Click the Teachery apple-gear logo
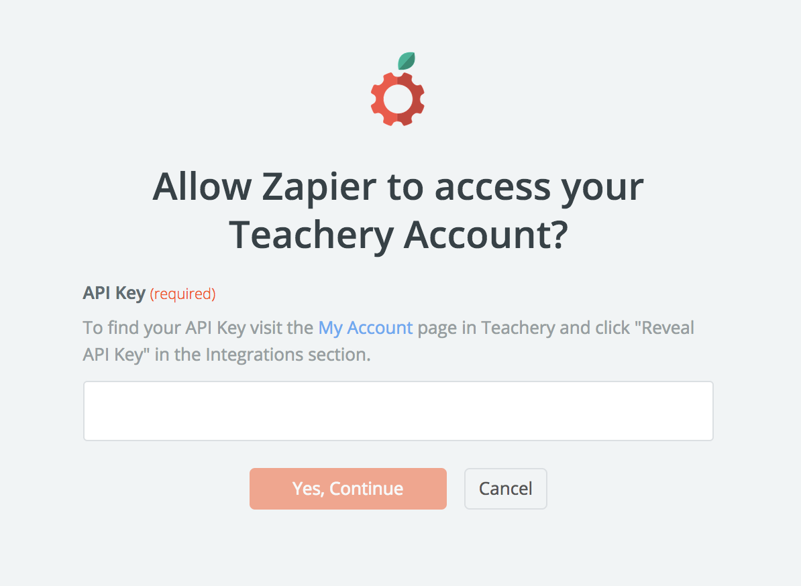 (x=397, y=89)
